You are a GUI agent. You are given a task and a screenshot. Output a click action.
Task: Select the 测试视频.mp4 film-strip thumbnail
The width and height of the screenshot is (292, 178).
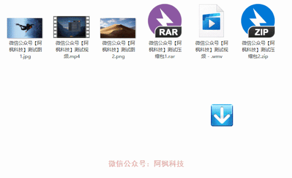point(71,27)
